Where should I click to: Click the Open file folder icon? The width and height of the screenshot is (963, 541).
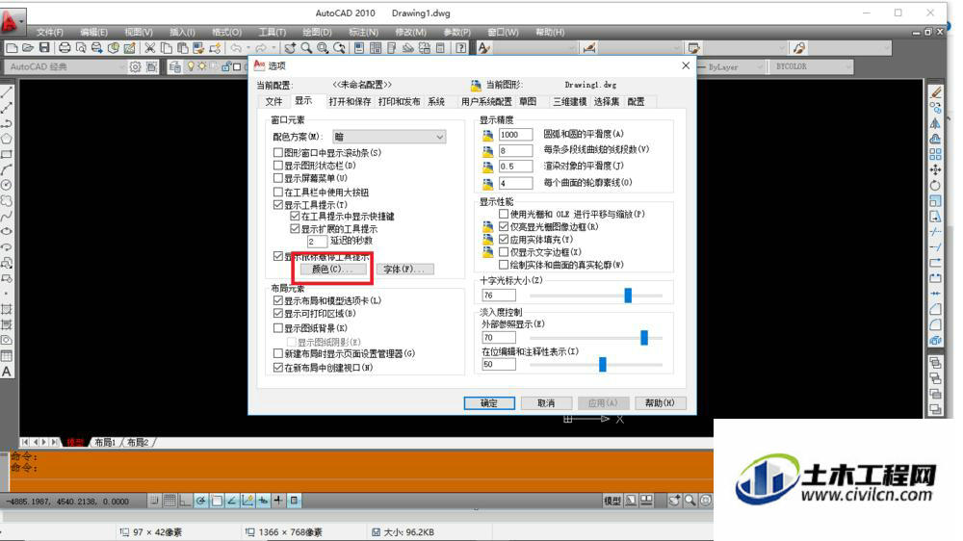[28, 48]
